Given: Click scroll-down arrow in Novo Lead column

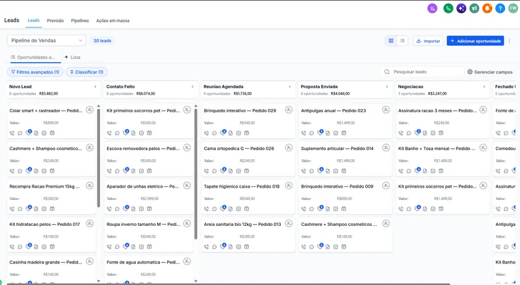Looking at the screenshot, I should (99, 281).
